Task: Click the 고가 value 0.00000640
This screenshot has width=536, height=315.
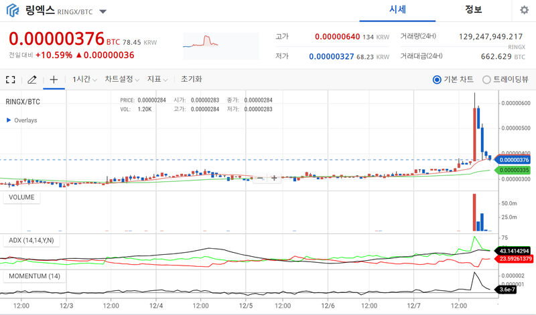Action: coord(338,37)
